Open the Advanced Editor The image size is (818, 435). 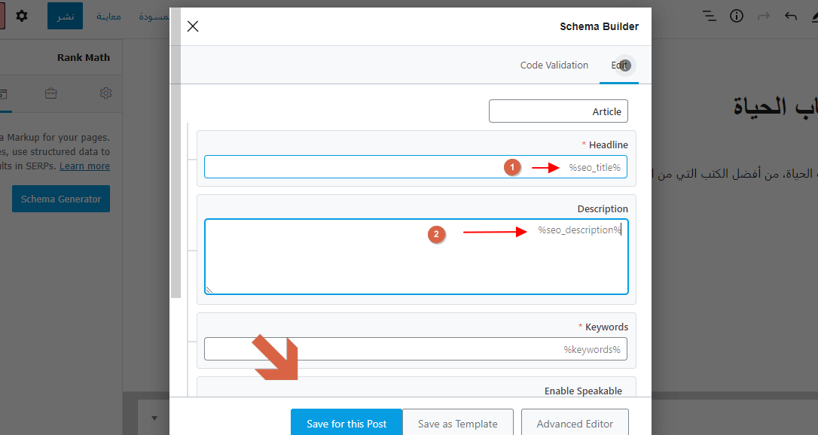click(575, 424)
